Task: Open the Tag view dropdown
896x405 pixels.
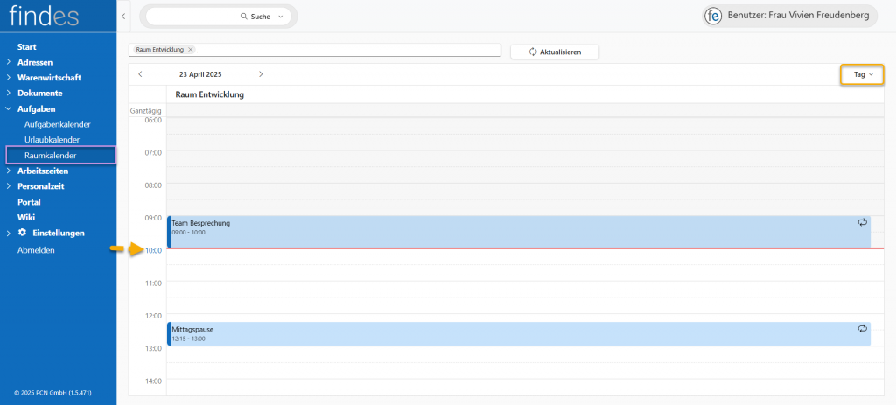Action: pyautogui.click(x=863, y=75)
